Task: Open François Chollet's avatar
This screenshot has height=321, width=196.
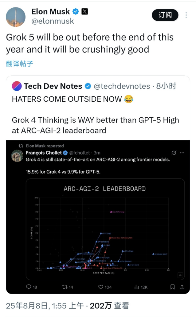Action: pos(18,156)
